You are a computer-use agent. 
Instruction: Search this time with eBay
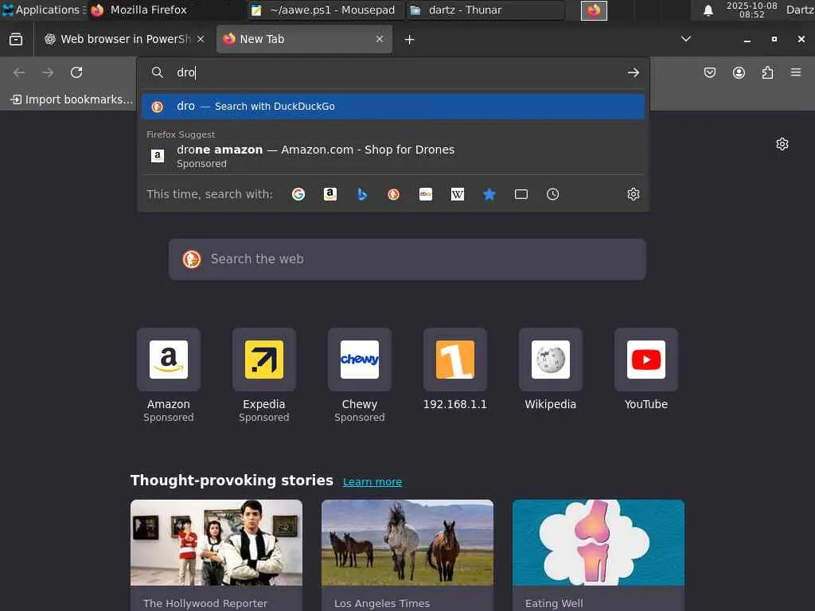pos(426,194)
